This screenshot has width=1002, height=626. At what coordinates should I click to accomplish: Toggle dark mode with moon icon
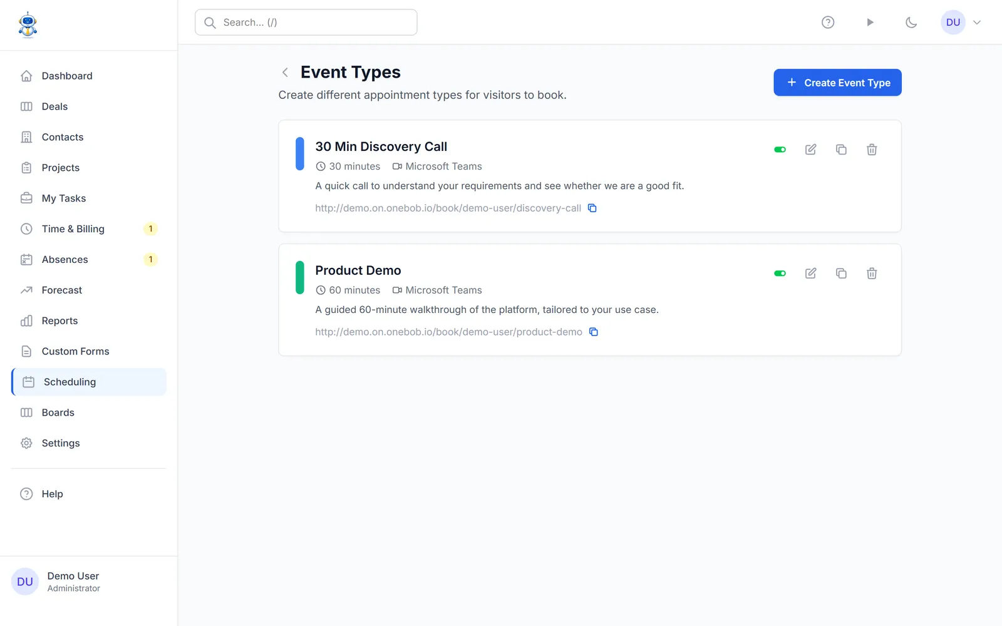tap(911, 23)
